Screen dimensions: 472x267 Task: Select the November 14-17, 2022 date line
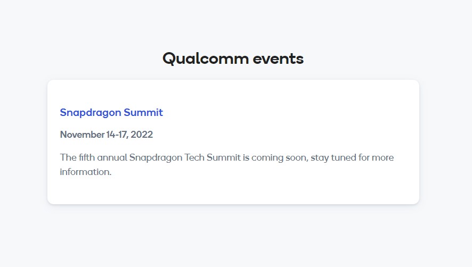pos(107,135)
